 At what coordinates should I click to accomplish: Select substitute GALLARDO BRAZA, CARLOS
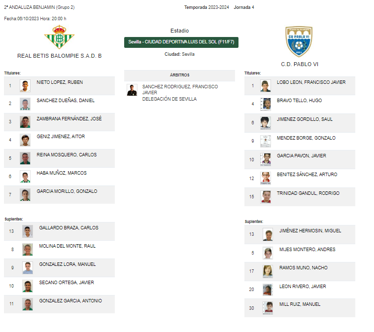(68, 228)
